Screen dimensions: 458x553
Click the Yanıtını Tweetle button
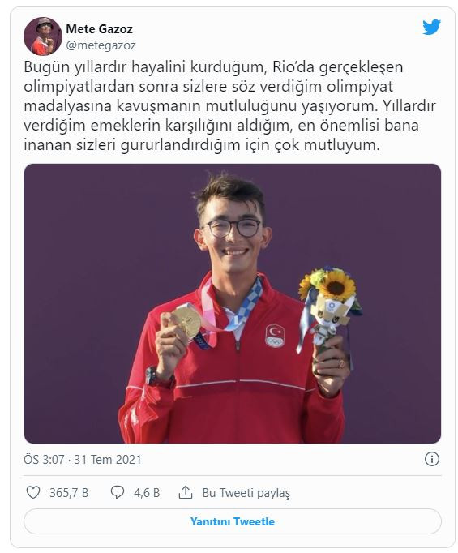pos(233,521)
